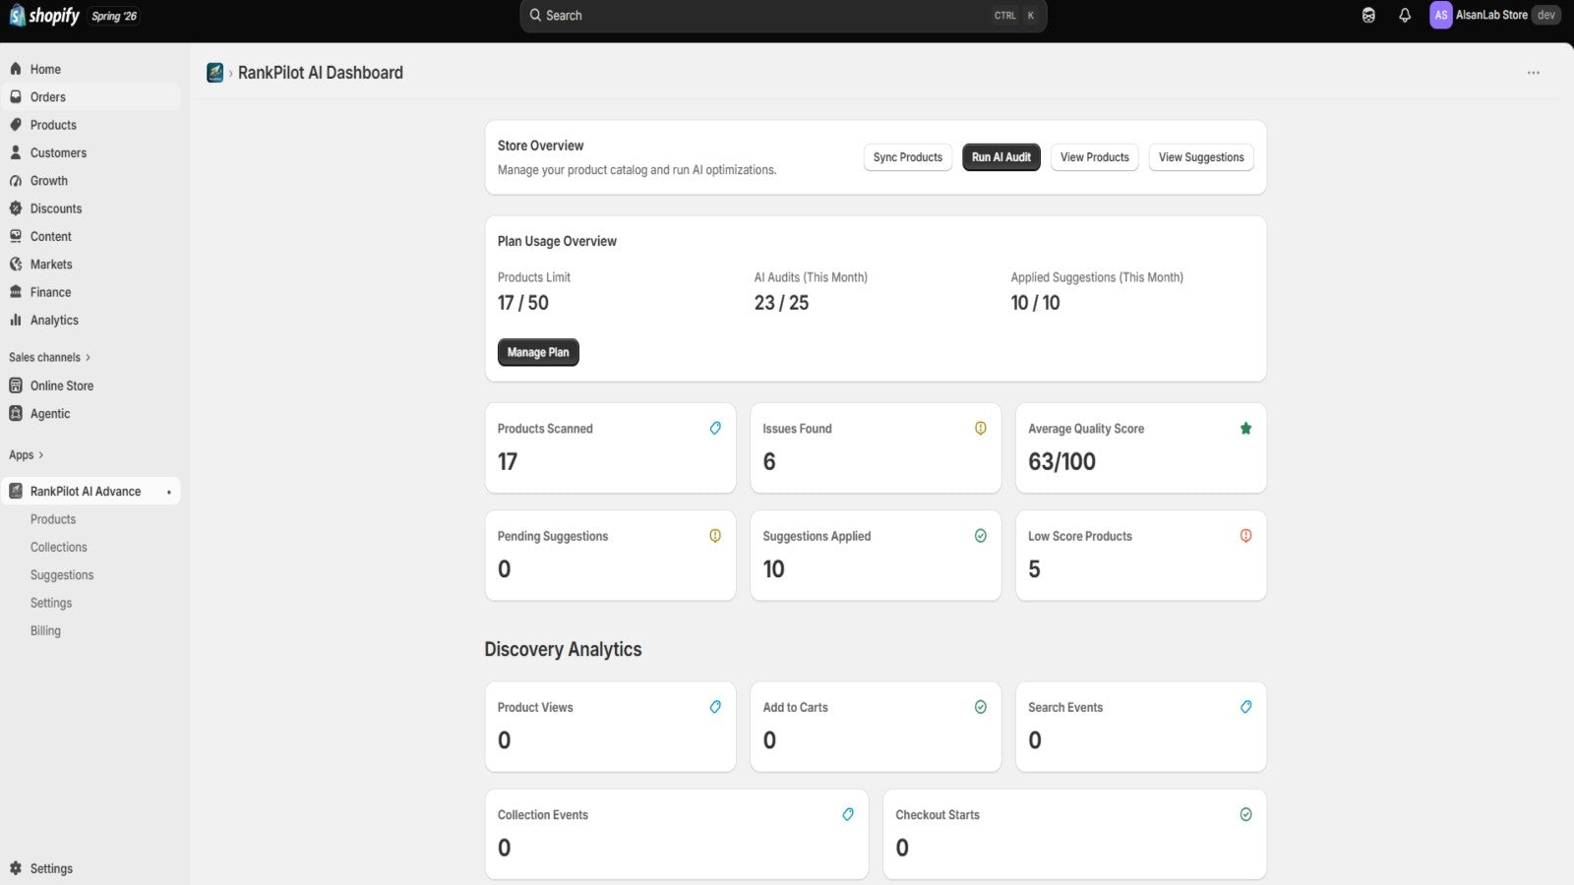Open RankPilot Products subpage
The image size is (1574, 885).
pyautogui.click(x=53, y=519)
